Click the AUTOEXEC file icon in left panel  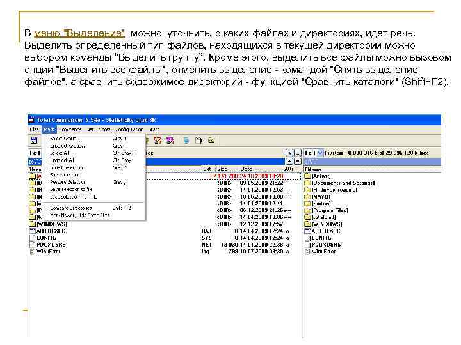click(x=33, y=231)
